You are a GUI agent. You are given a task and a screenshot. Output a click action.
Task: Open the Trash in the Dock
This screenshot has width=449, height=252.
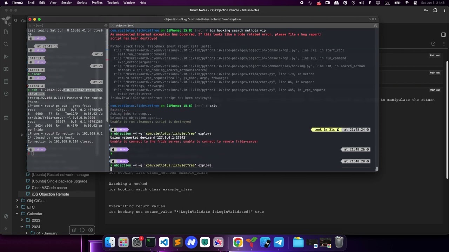pos(339,242)
